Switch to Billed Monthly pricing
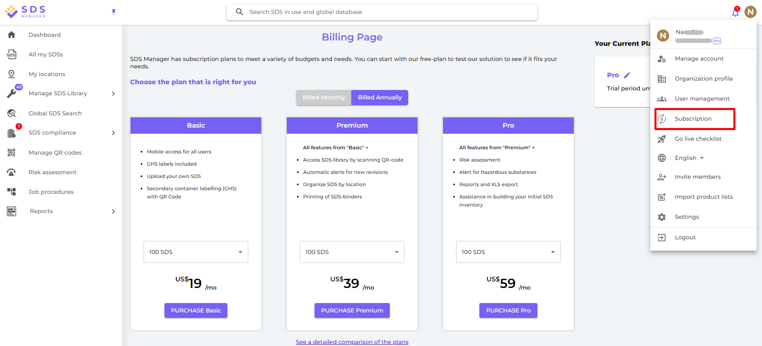Image resolution: width=762 pixels, height=346 pixels. pos(324,97)
